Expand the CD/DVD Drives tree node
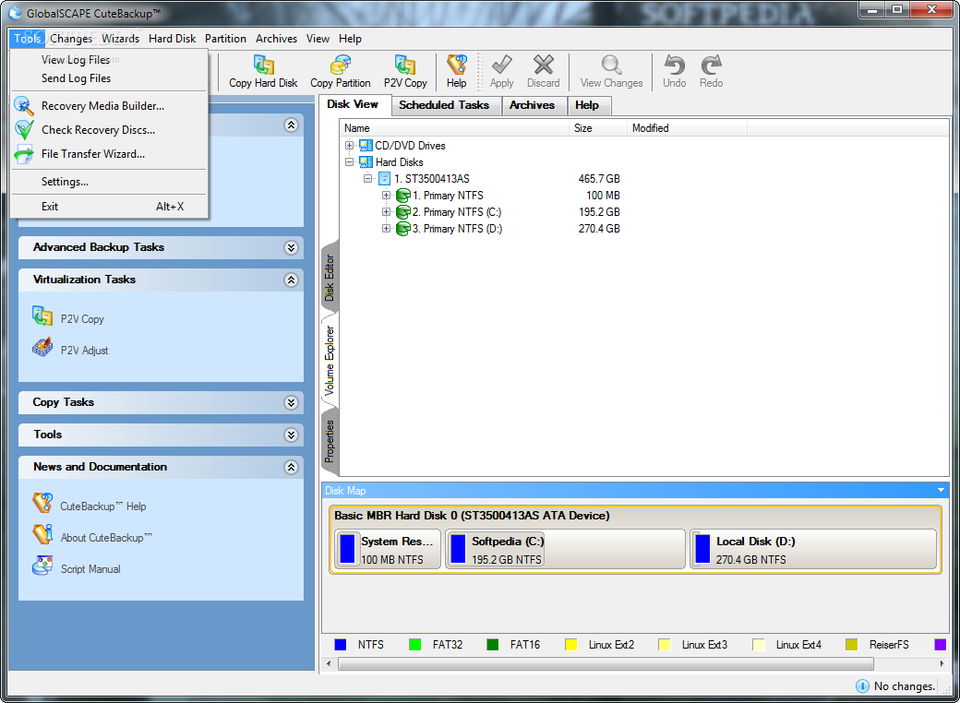 (349, 146)
